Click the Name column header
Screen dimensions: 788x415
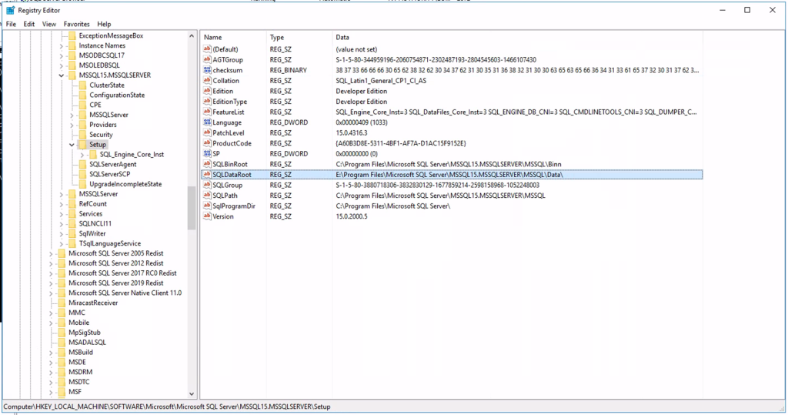[x=233, y=37]
